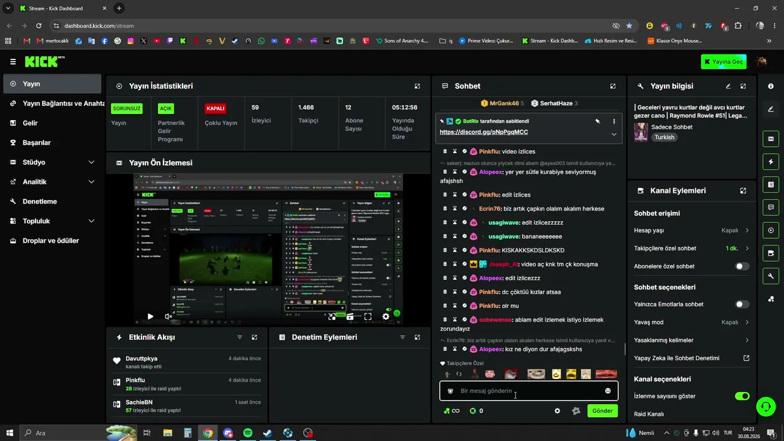Delete Joseph_Al's chat message
This screenshot has height=441, width=784.
coord(445,264)
